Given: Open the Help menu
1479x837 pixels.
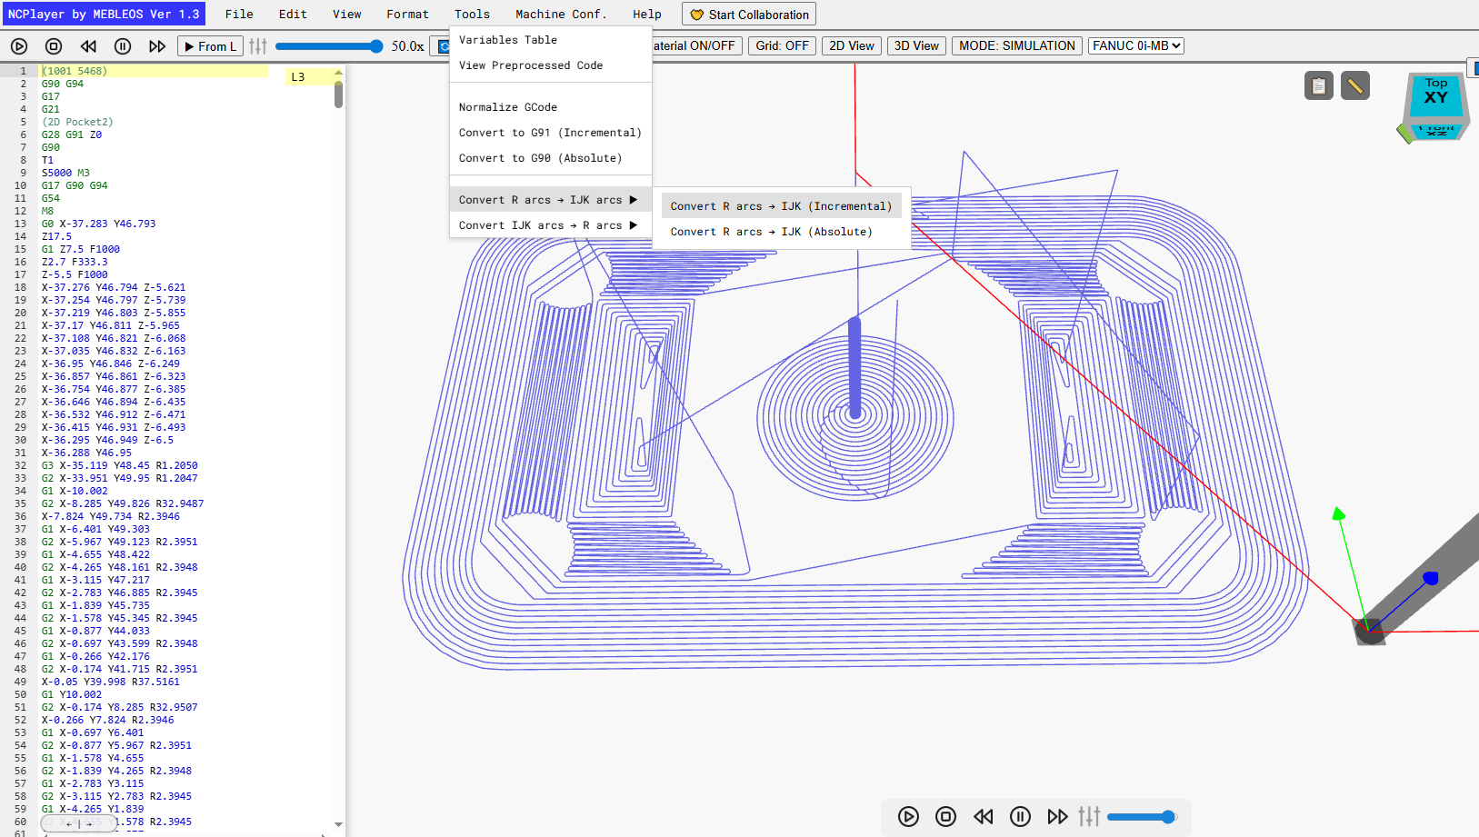Looking at the screenshot, I should [x=647, y=14].
